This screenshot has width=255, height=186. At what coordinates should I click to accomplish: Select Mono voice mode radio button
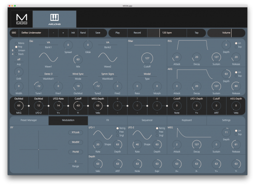[x=16, y=43]
